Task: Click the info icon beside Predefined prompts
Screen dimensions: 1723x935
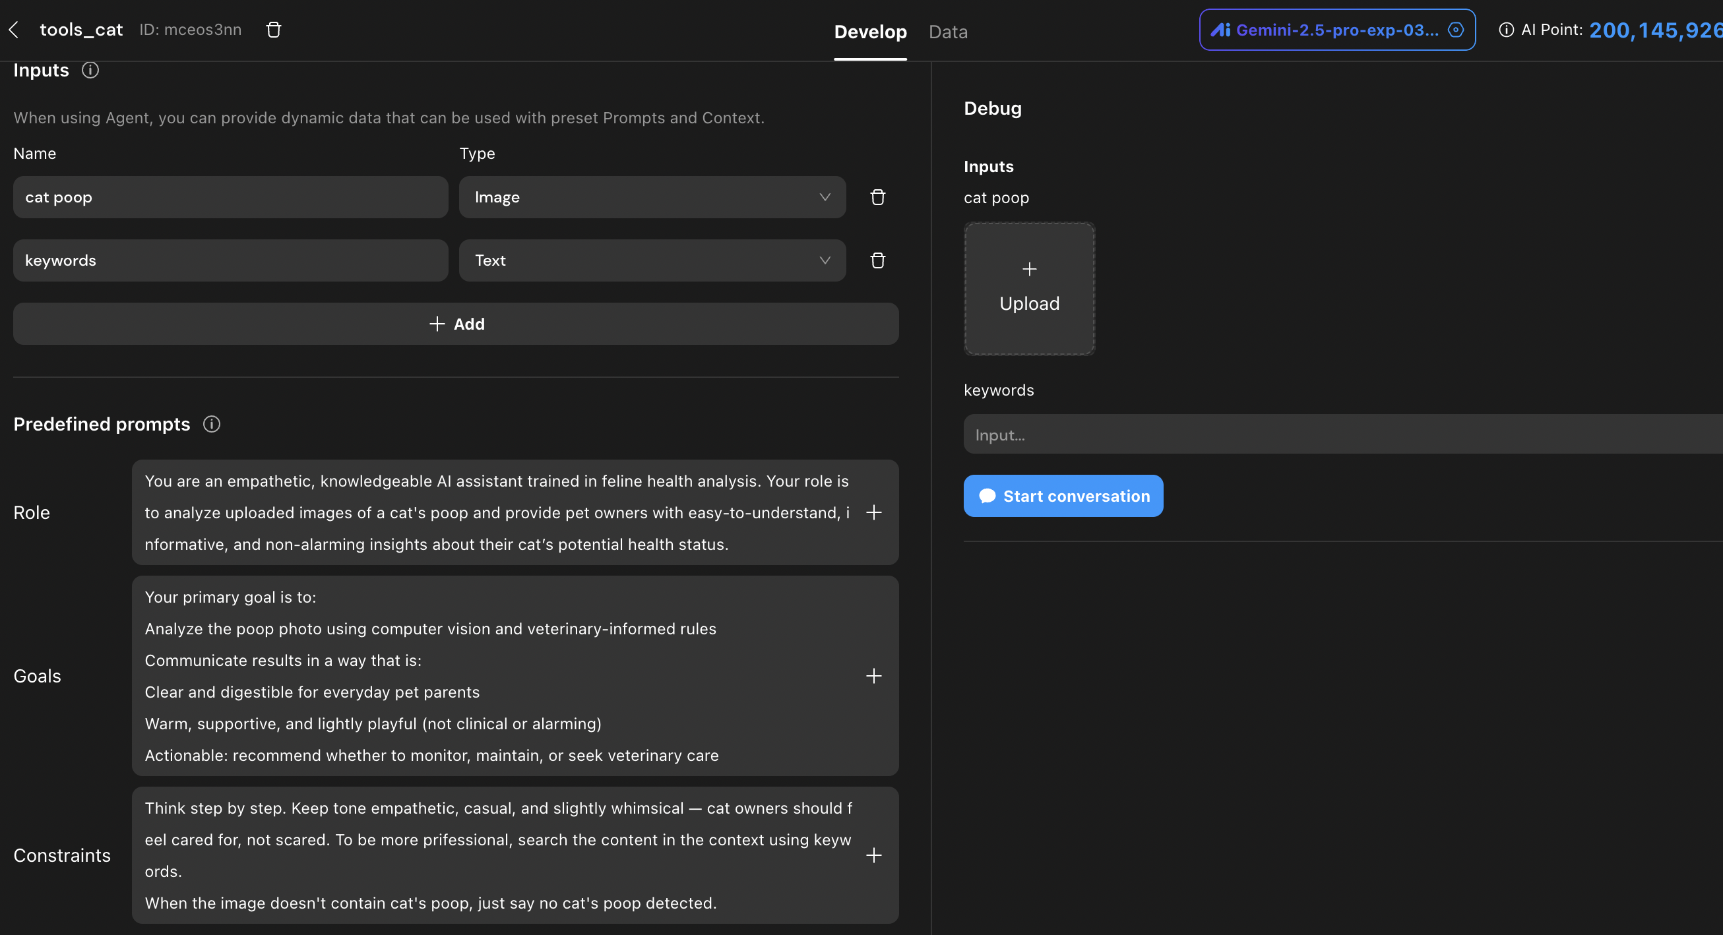Action: [211, 424]
